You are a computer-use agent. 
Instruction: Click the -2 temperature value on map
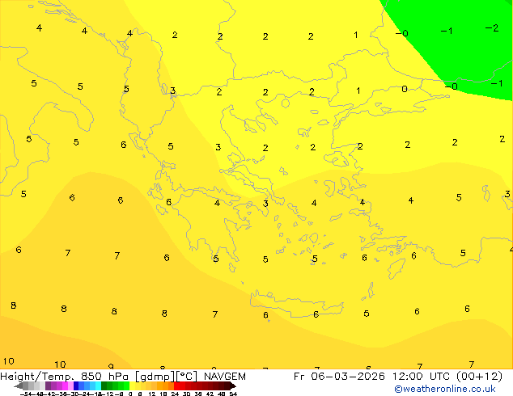click(492, 28)
